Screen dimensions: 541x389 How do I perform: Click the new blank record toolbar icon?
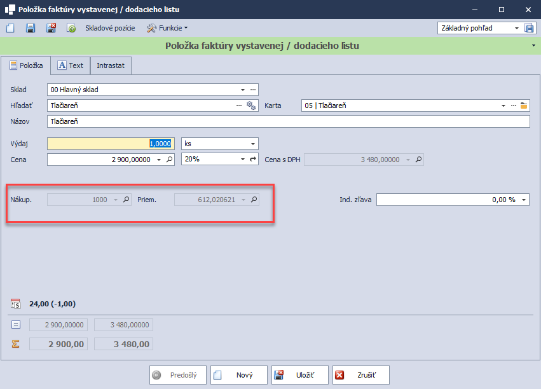[x=10, y=28]
